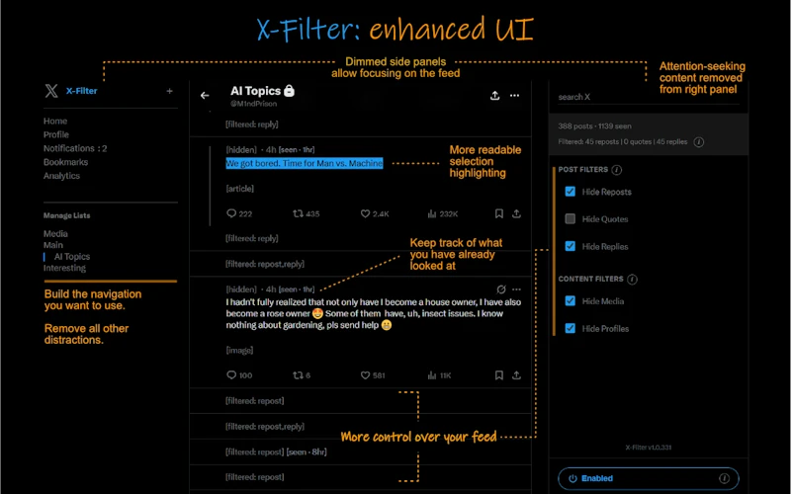Click info icon beside filtered stats

[699, 142]
